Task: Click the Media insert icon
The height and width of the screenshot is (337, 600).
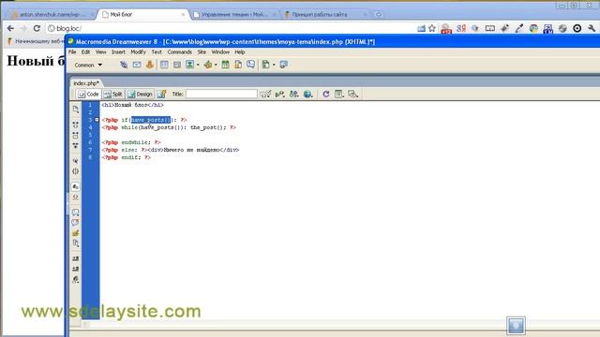Action: [208, 65]
